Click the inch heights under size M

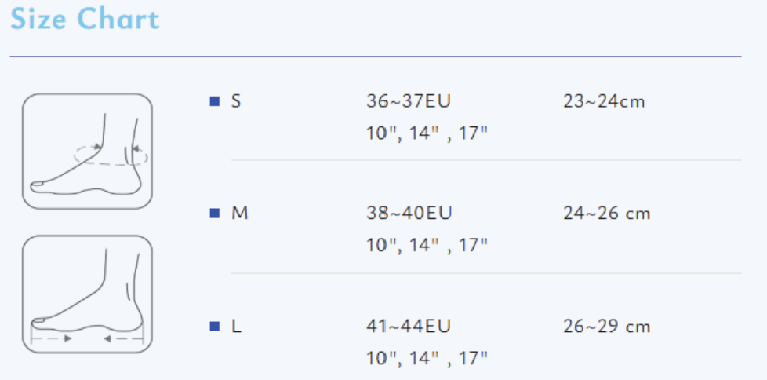tap(427, 244)
